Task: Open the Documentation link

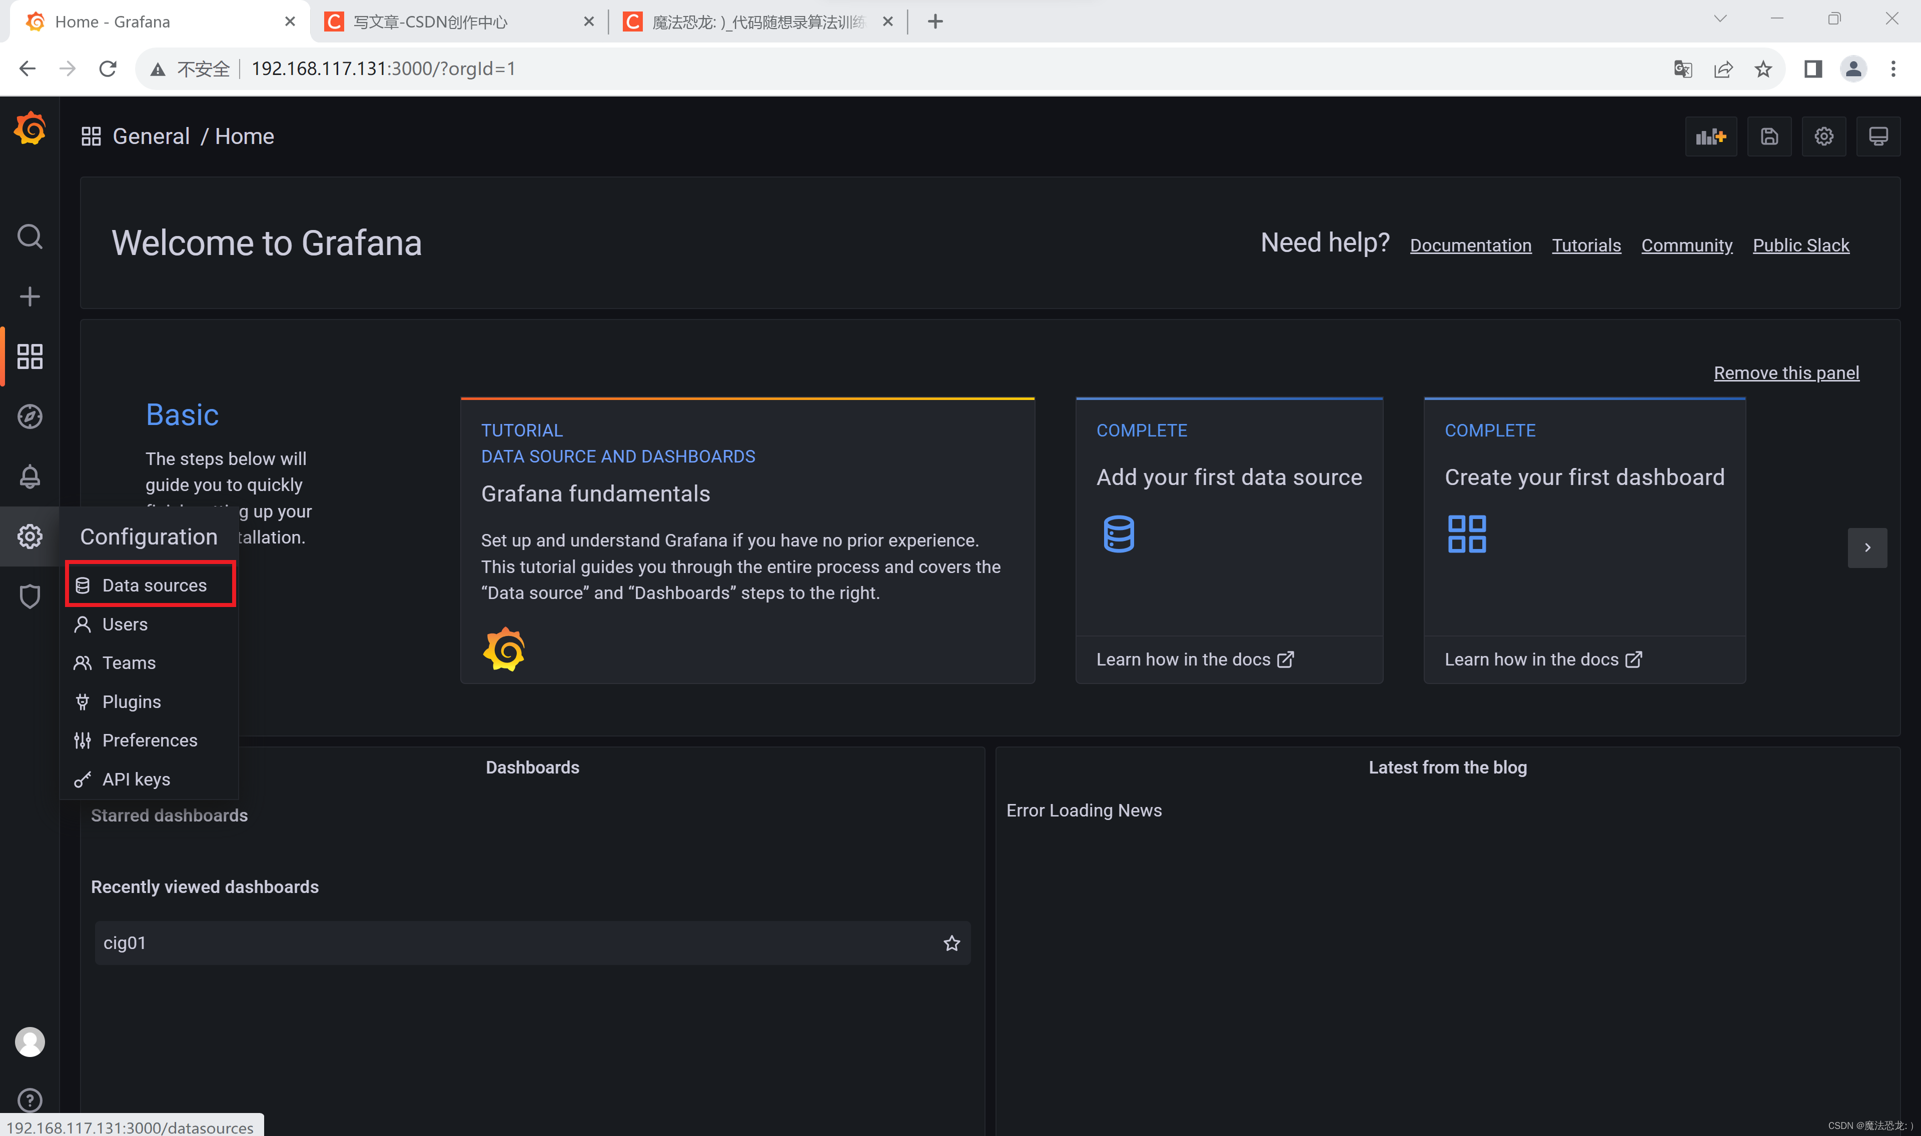Action: point(1470,245)
